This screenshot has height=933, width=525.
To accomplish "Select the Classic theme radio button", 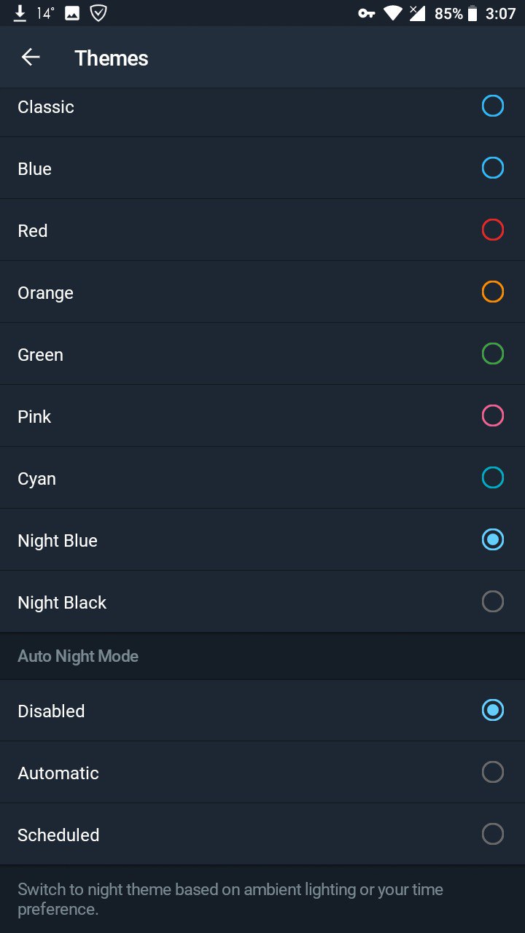I will click(493, 106).
